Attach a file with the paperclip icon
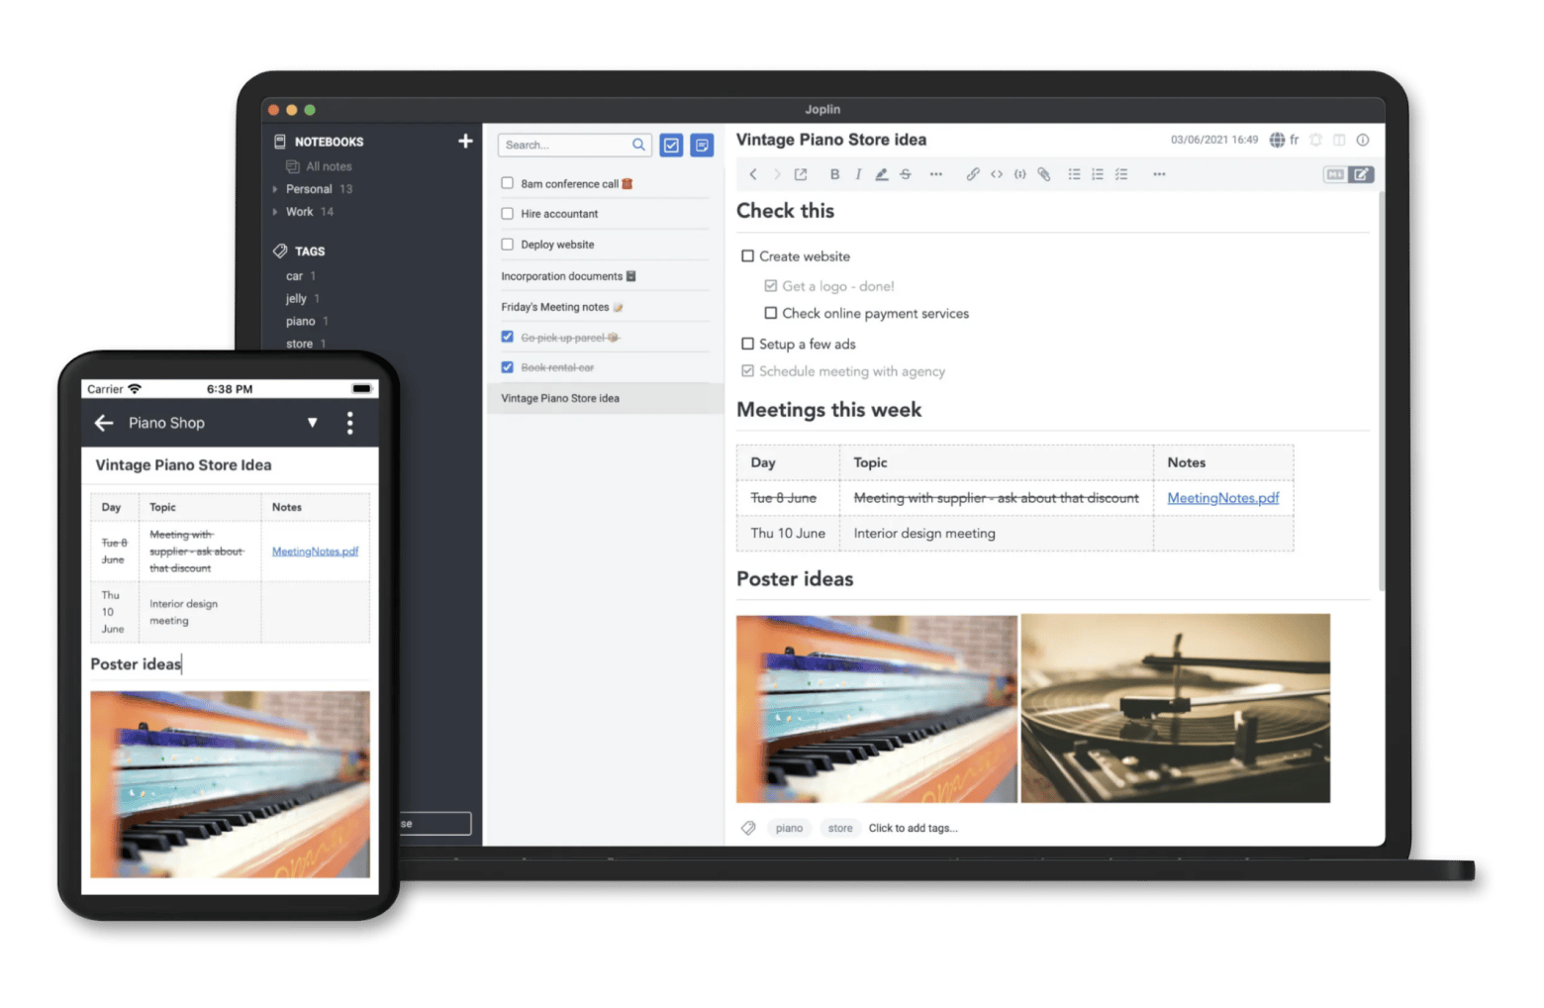This screenshot has width=1544, height=1008. (x=1043, y=174)
